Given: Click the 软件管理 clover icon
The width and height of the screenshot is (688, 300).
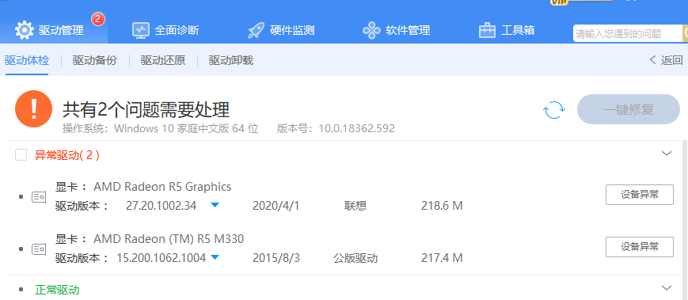Looking at the screenshot, I should pyautogui.click(x=371, y=30).
